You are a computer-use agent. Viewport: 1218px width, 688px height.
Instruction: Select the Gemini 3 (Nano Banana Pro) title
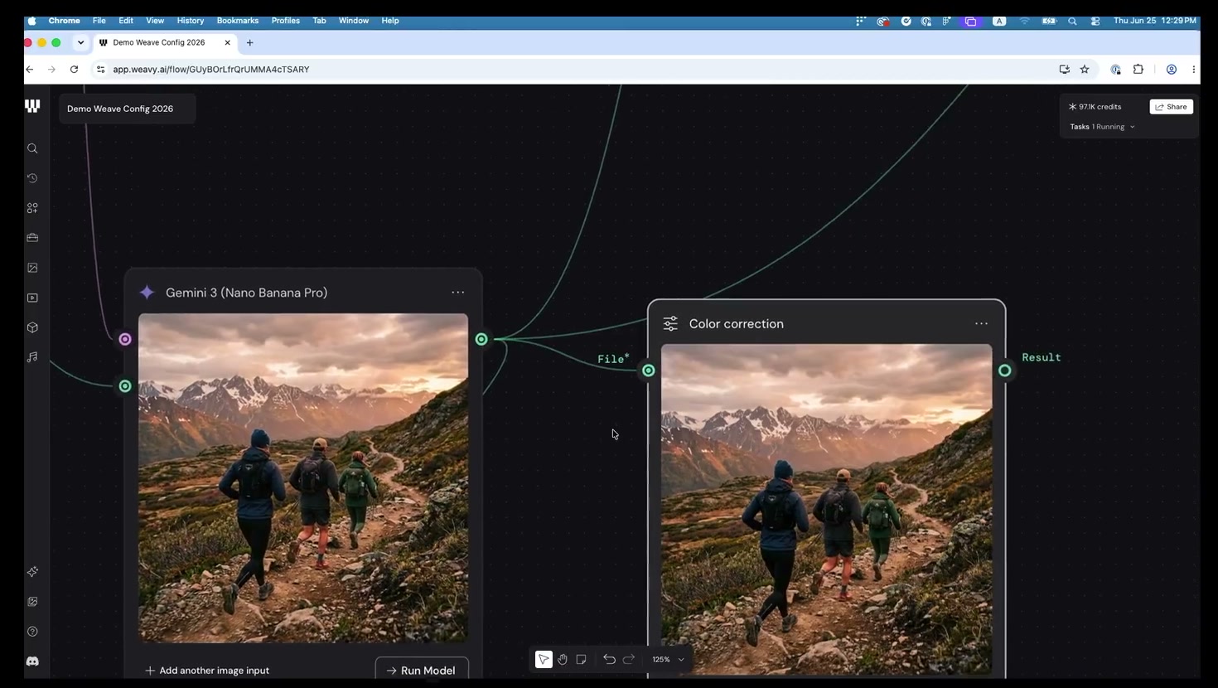click(x=246, y=293)
